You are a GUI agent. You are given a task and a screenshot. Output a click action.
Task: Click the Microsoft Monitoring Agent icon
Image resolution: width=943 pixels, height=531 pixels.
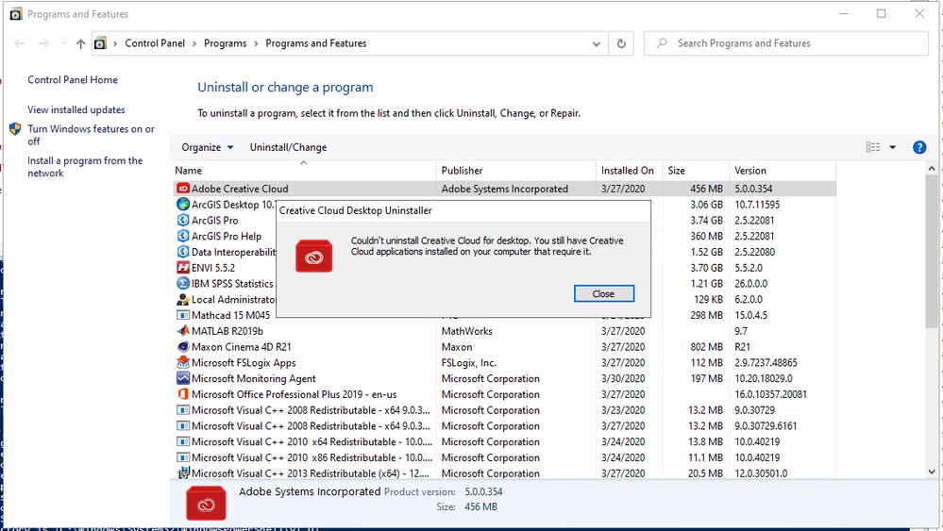183,378
